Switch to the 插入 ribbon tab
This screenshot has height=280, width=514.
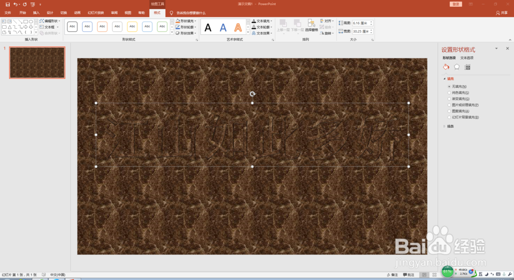tap(36, 13)
